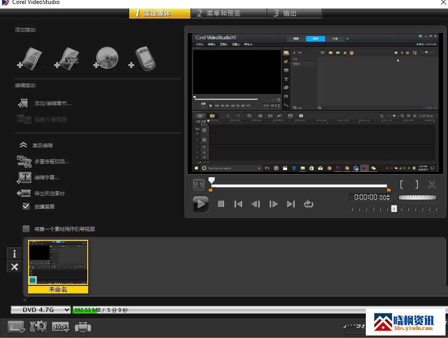Click the disc burner icon in bottom toolbar

pyautogui.click(x=83, y=327)
